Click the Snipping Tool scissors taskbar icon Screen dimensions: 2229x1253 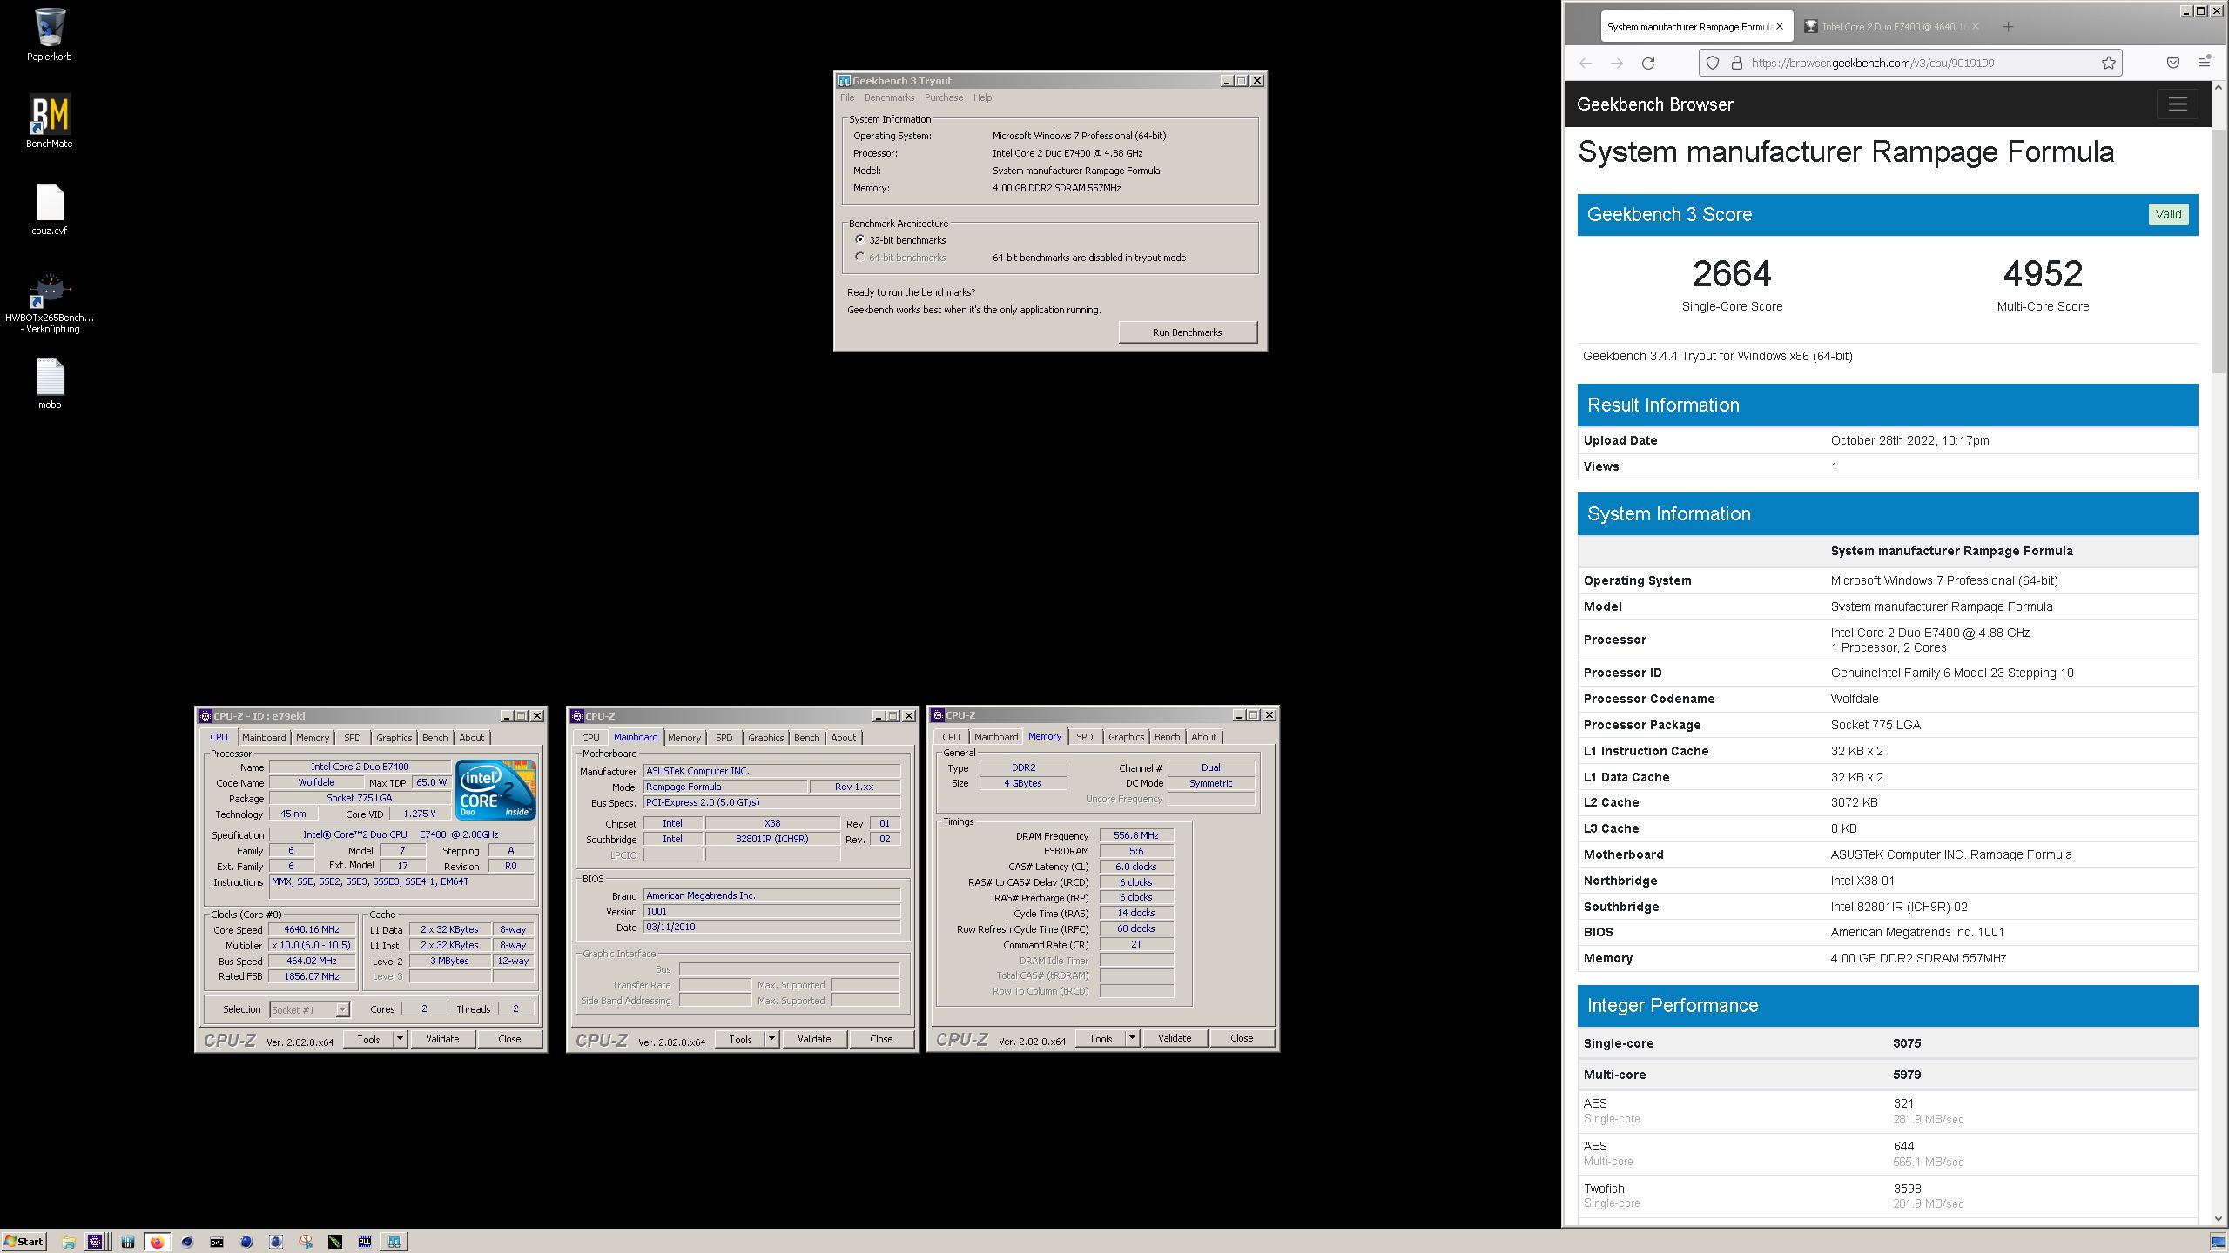tap(306, 1242)
